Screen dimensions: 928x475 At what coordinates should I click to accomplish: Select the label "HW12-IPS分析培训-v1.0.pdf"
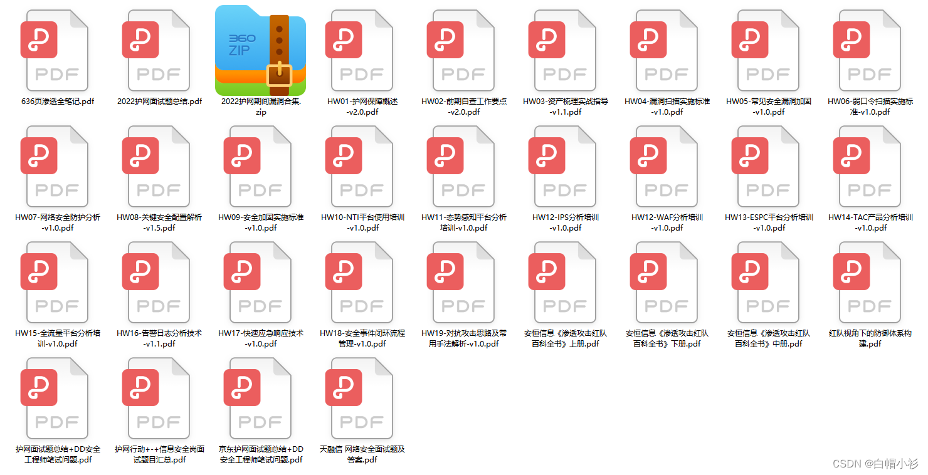(566, 222)
